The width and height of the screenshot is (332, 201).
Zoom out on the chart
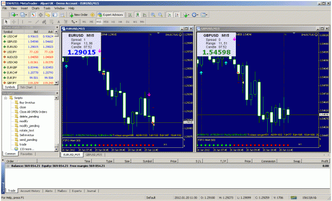(160, 15)
